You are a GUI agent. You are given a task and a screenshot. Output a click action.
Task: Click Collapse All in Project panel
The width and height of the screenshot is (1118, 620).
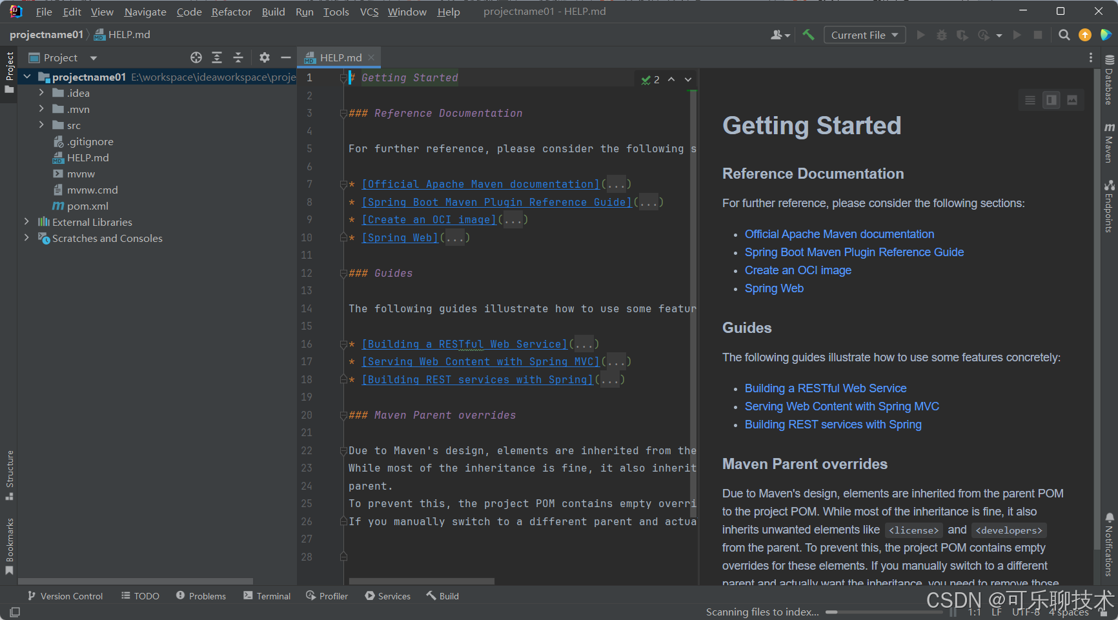point(238,57)
